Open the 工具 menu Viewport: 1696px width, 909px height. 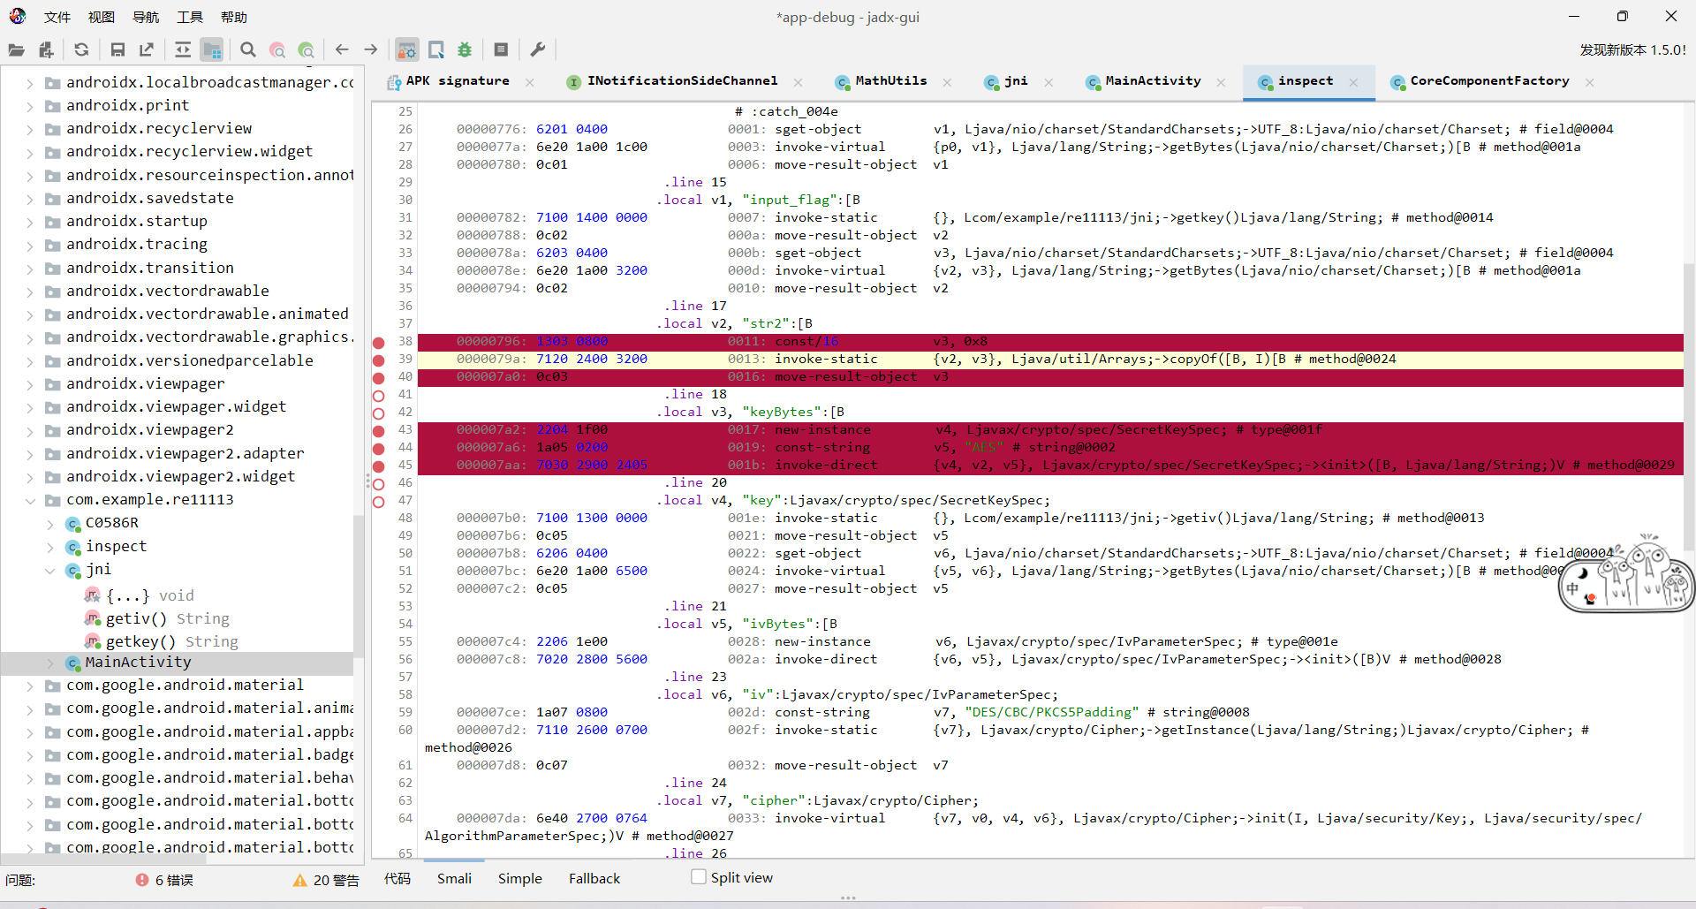190,17
